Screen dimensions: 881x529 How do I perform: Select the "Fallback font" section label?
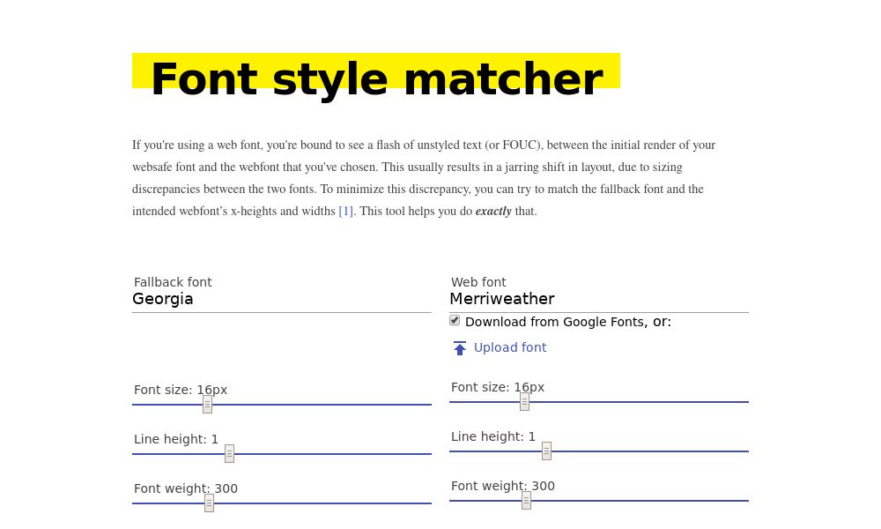point(173,282)
